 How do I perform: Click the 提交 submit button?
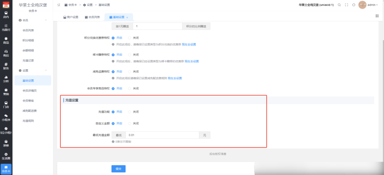point(118,169)
